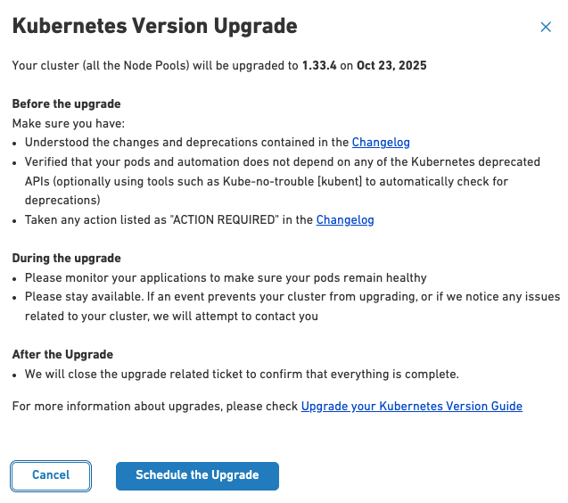Open the Upgrade your Kubernetes Version Guide
This screenshot has height=503, width=568.
click(411, 407)
